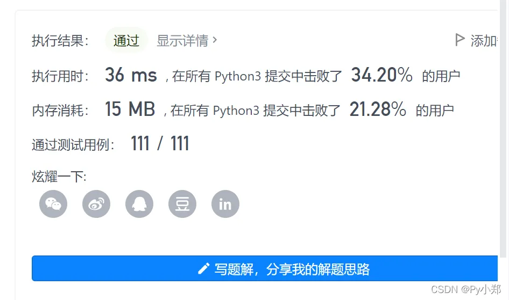Select the 36 ms runtime value
Viewport: 509px width, 300px height.
131,76
